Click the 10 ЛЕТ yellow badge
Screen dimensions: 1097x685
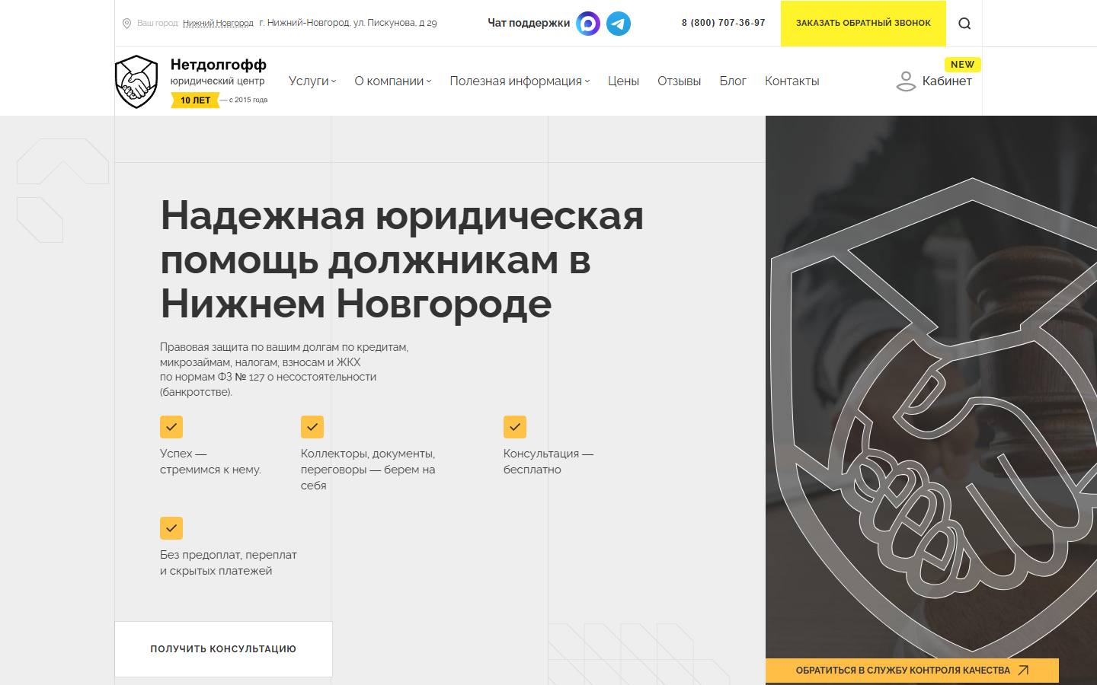coord(195,100)
